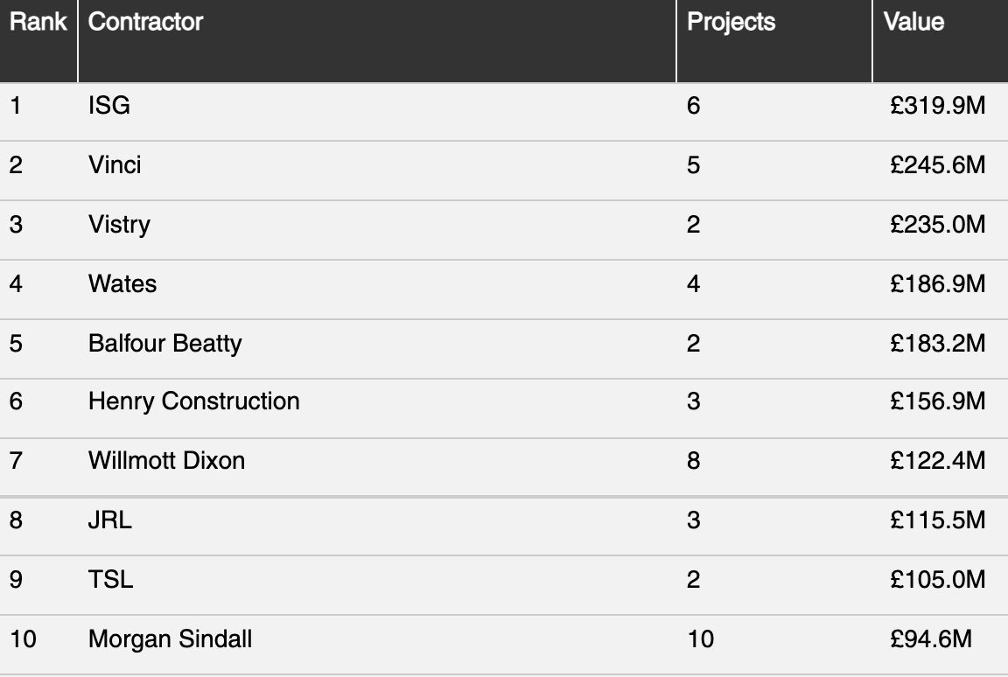This screenshot has width=1008, height=677.
Task: Click the Rank column header
Action: 38,22
